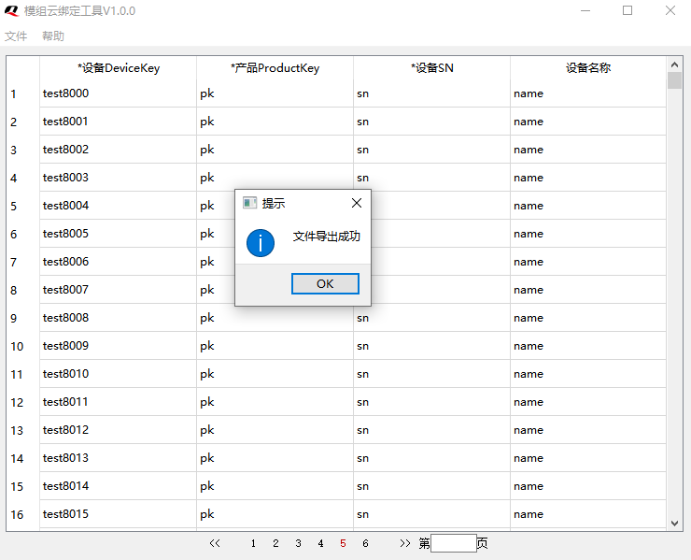
Task: Select the test8013 cell
Action: click(x=118, y=457)
